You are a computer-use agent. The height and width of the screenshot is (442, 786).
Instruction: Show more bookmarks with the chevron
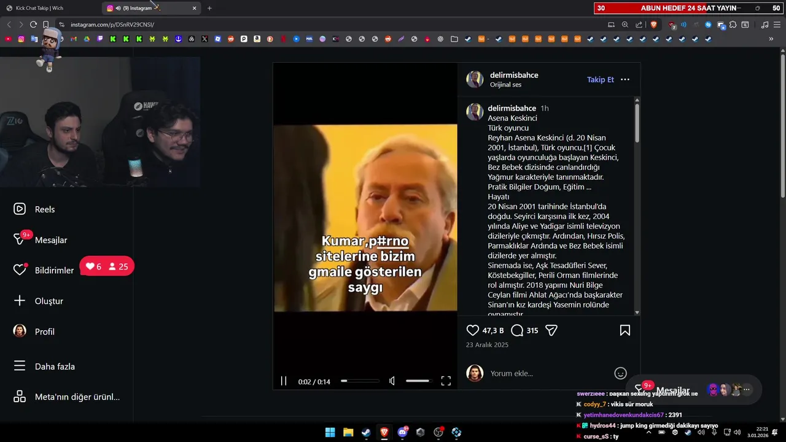[771, 39]
